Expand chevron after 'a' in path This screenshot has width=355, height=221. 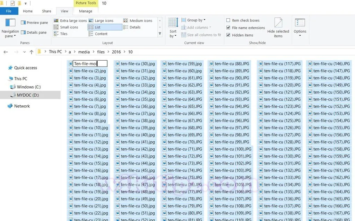[75, 52]
